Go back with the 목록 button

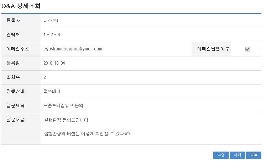[x=254, y=155]
